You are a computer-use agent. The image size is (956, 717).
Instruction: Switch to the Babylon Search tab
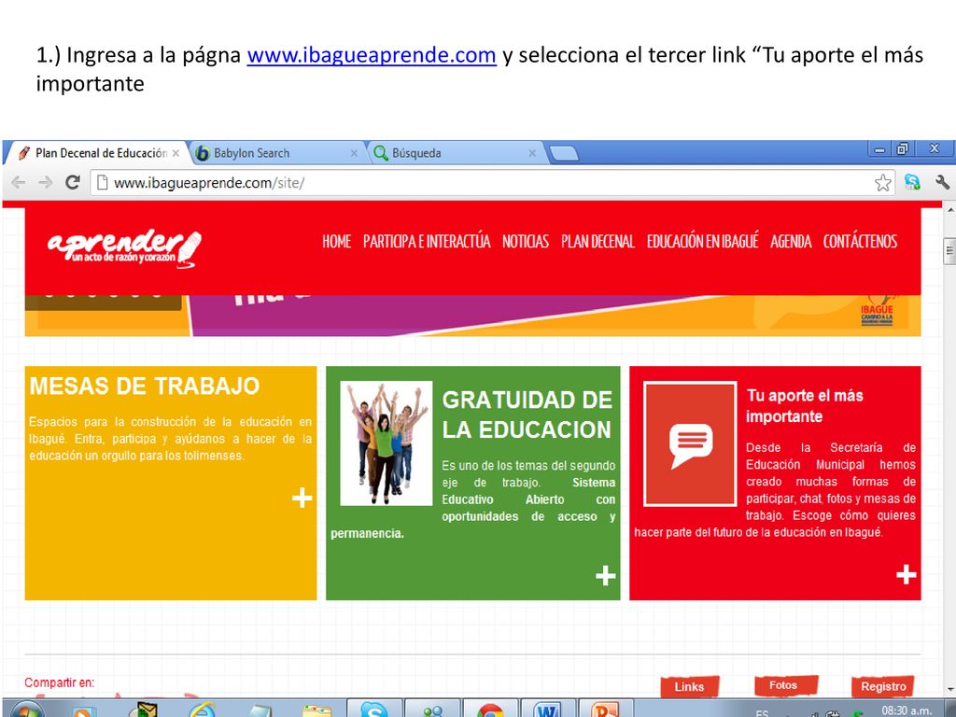click(x=275, y=153)
